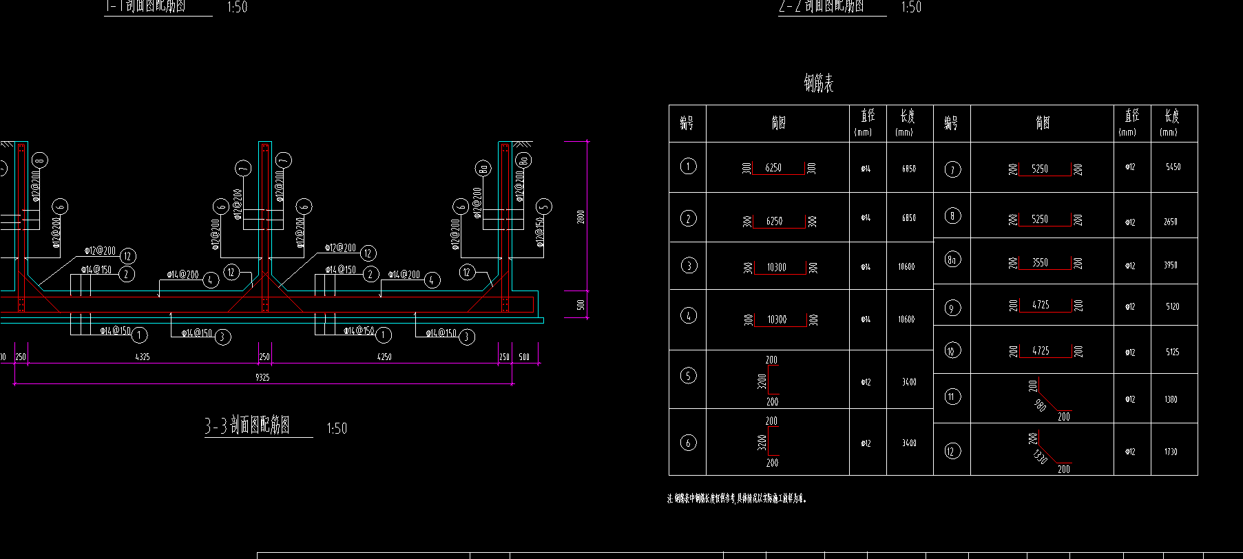Image resolution: width=1243 pixels, height=559 pixels.
Task: Click the 6250 dimension in table row 1
Action: click(773, 167)
